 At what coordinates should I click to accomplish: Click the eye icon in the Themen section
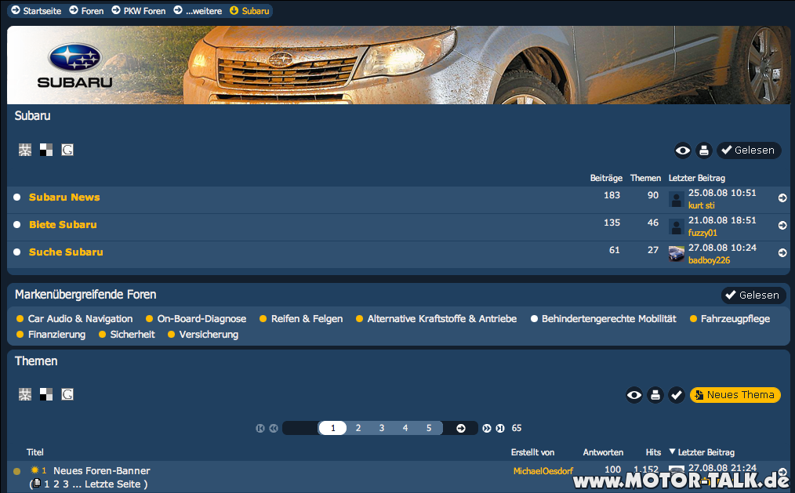pos(633,395)
